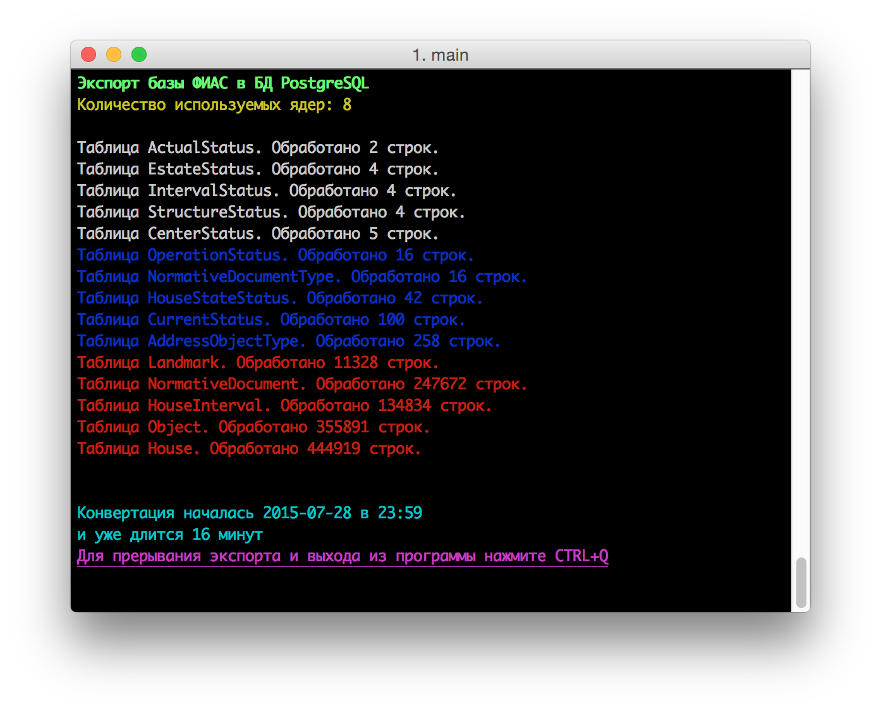Viewport: 881px width, 713px height.
Task: Click line 'и уже длится 16 минут'
Action: click(x=170, y=535)
